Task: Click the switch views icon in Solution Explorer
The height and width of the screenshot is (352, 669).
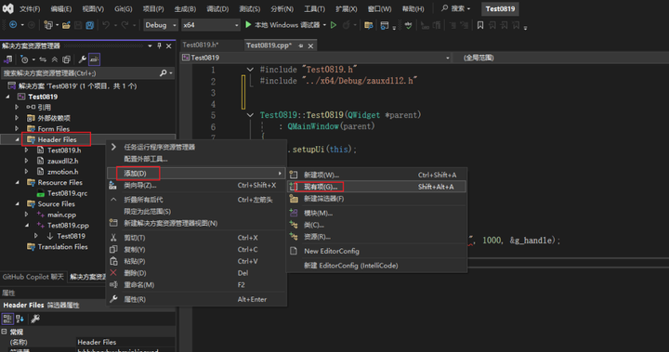Action: click(7, 59)
